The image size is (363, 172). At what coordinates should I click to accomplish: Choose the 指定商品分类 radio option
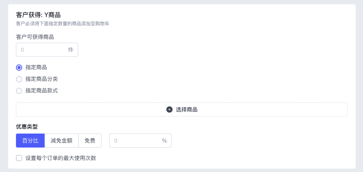click(x=19, y=79)
